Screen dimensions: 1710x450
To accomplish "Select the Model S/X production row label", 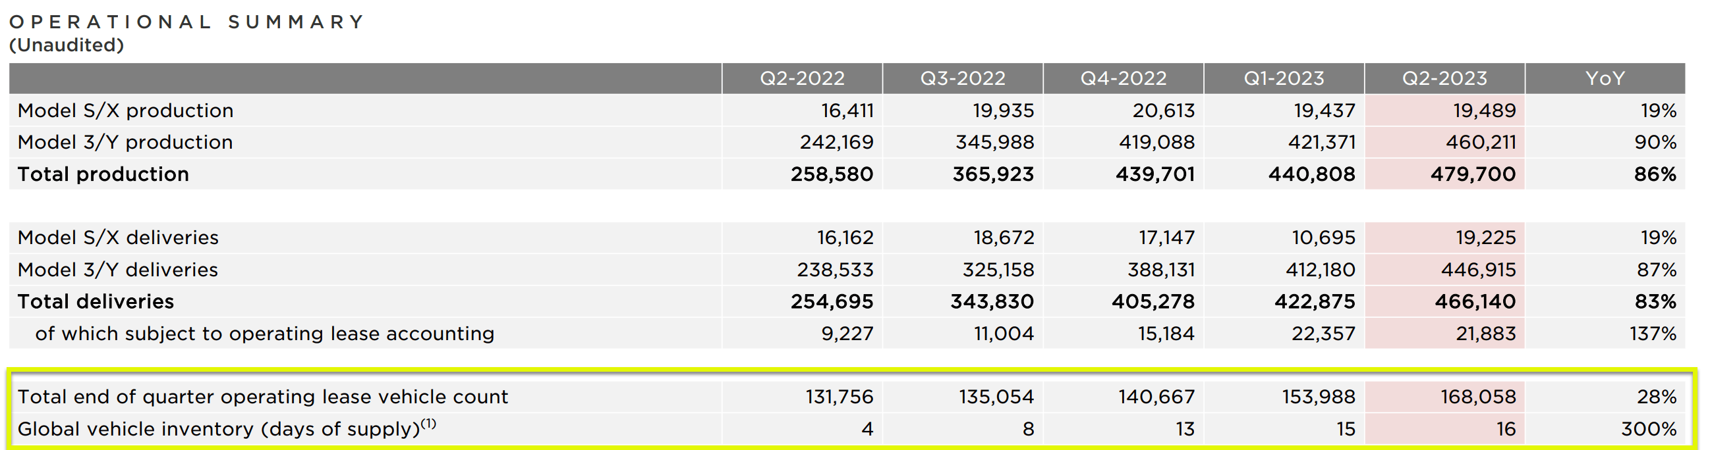I will coord(125,110).
